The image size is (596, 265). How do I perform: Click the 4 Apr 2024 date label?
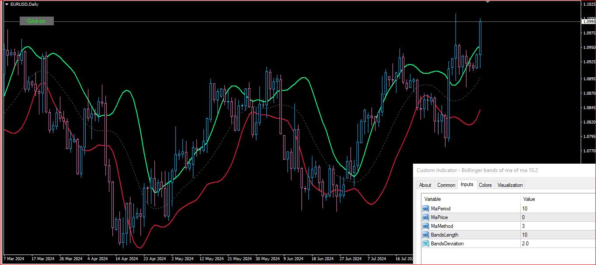coord(98,259)
